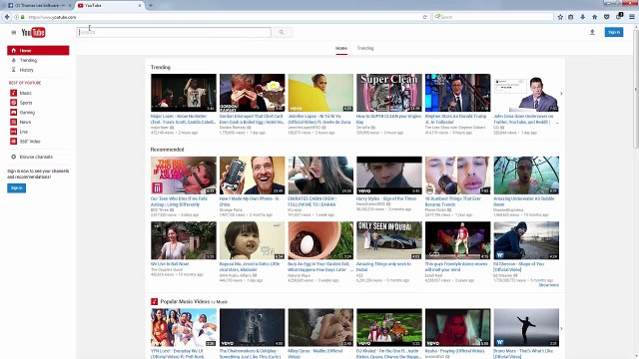The image size is (639, 359).
Task: Switch to the Facebook browser tab
Action: tap(40, 6)
